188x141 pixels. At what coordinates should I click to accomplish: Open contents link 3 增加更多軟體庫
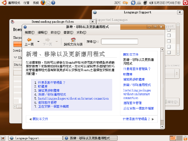click(49, 90)
